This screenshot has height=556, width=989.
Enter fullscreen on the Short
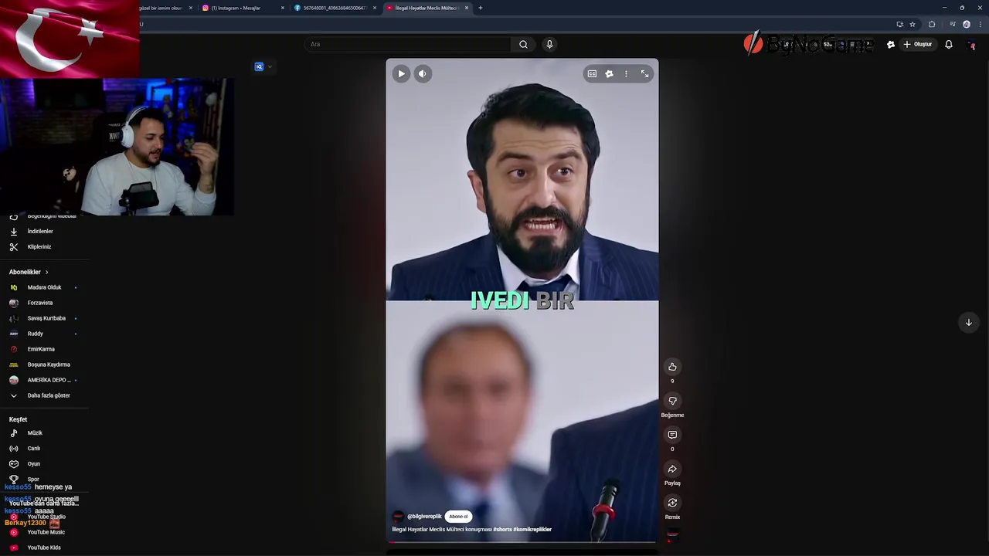644,73
